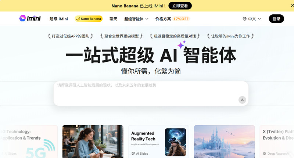Open the 5G Technology slides card
Viewport: 294px width, 158px height.
(29, 141)
